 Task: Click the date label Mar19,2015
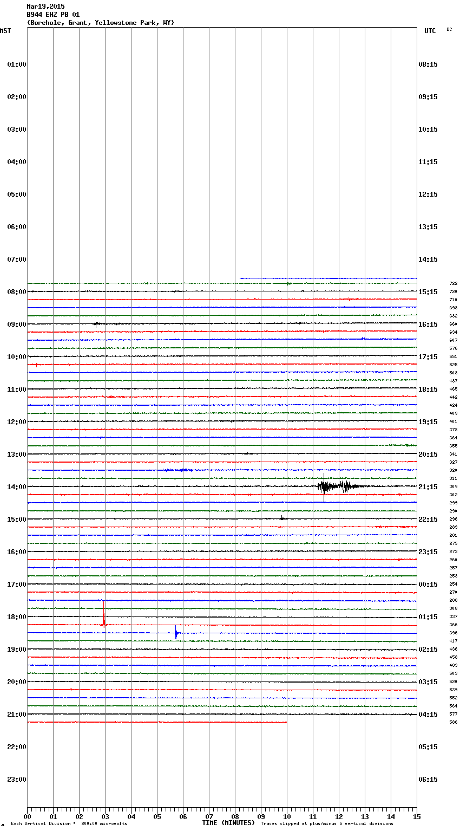(x=45, y=7)
